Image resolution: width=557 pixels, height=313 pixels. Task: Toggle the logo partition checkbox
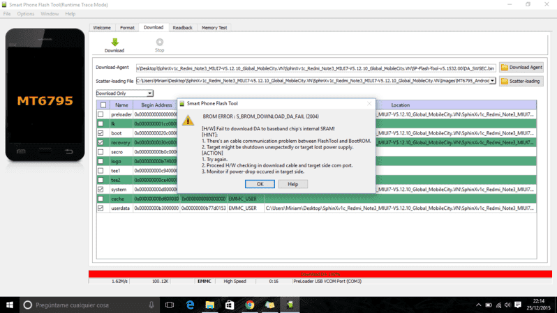tap(101, 161)
